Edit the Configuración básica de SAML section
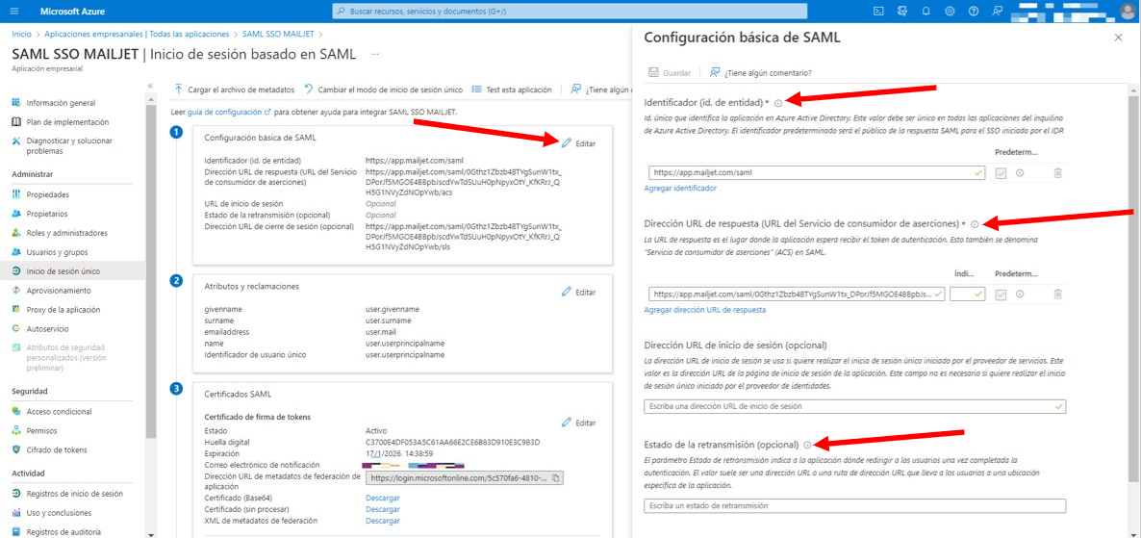 click(x=578, y=143)
